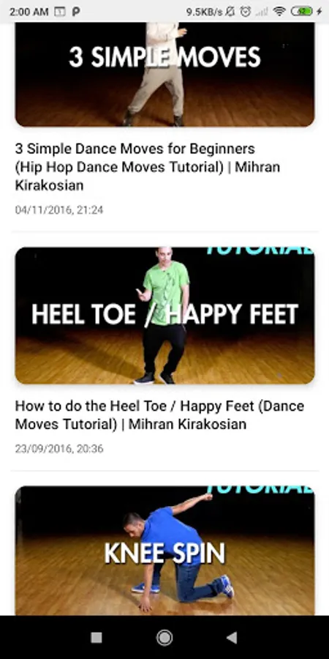Tap the 9.5KB/s network speed indicator
This screenshot has width=329, height=659.
205,12
